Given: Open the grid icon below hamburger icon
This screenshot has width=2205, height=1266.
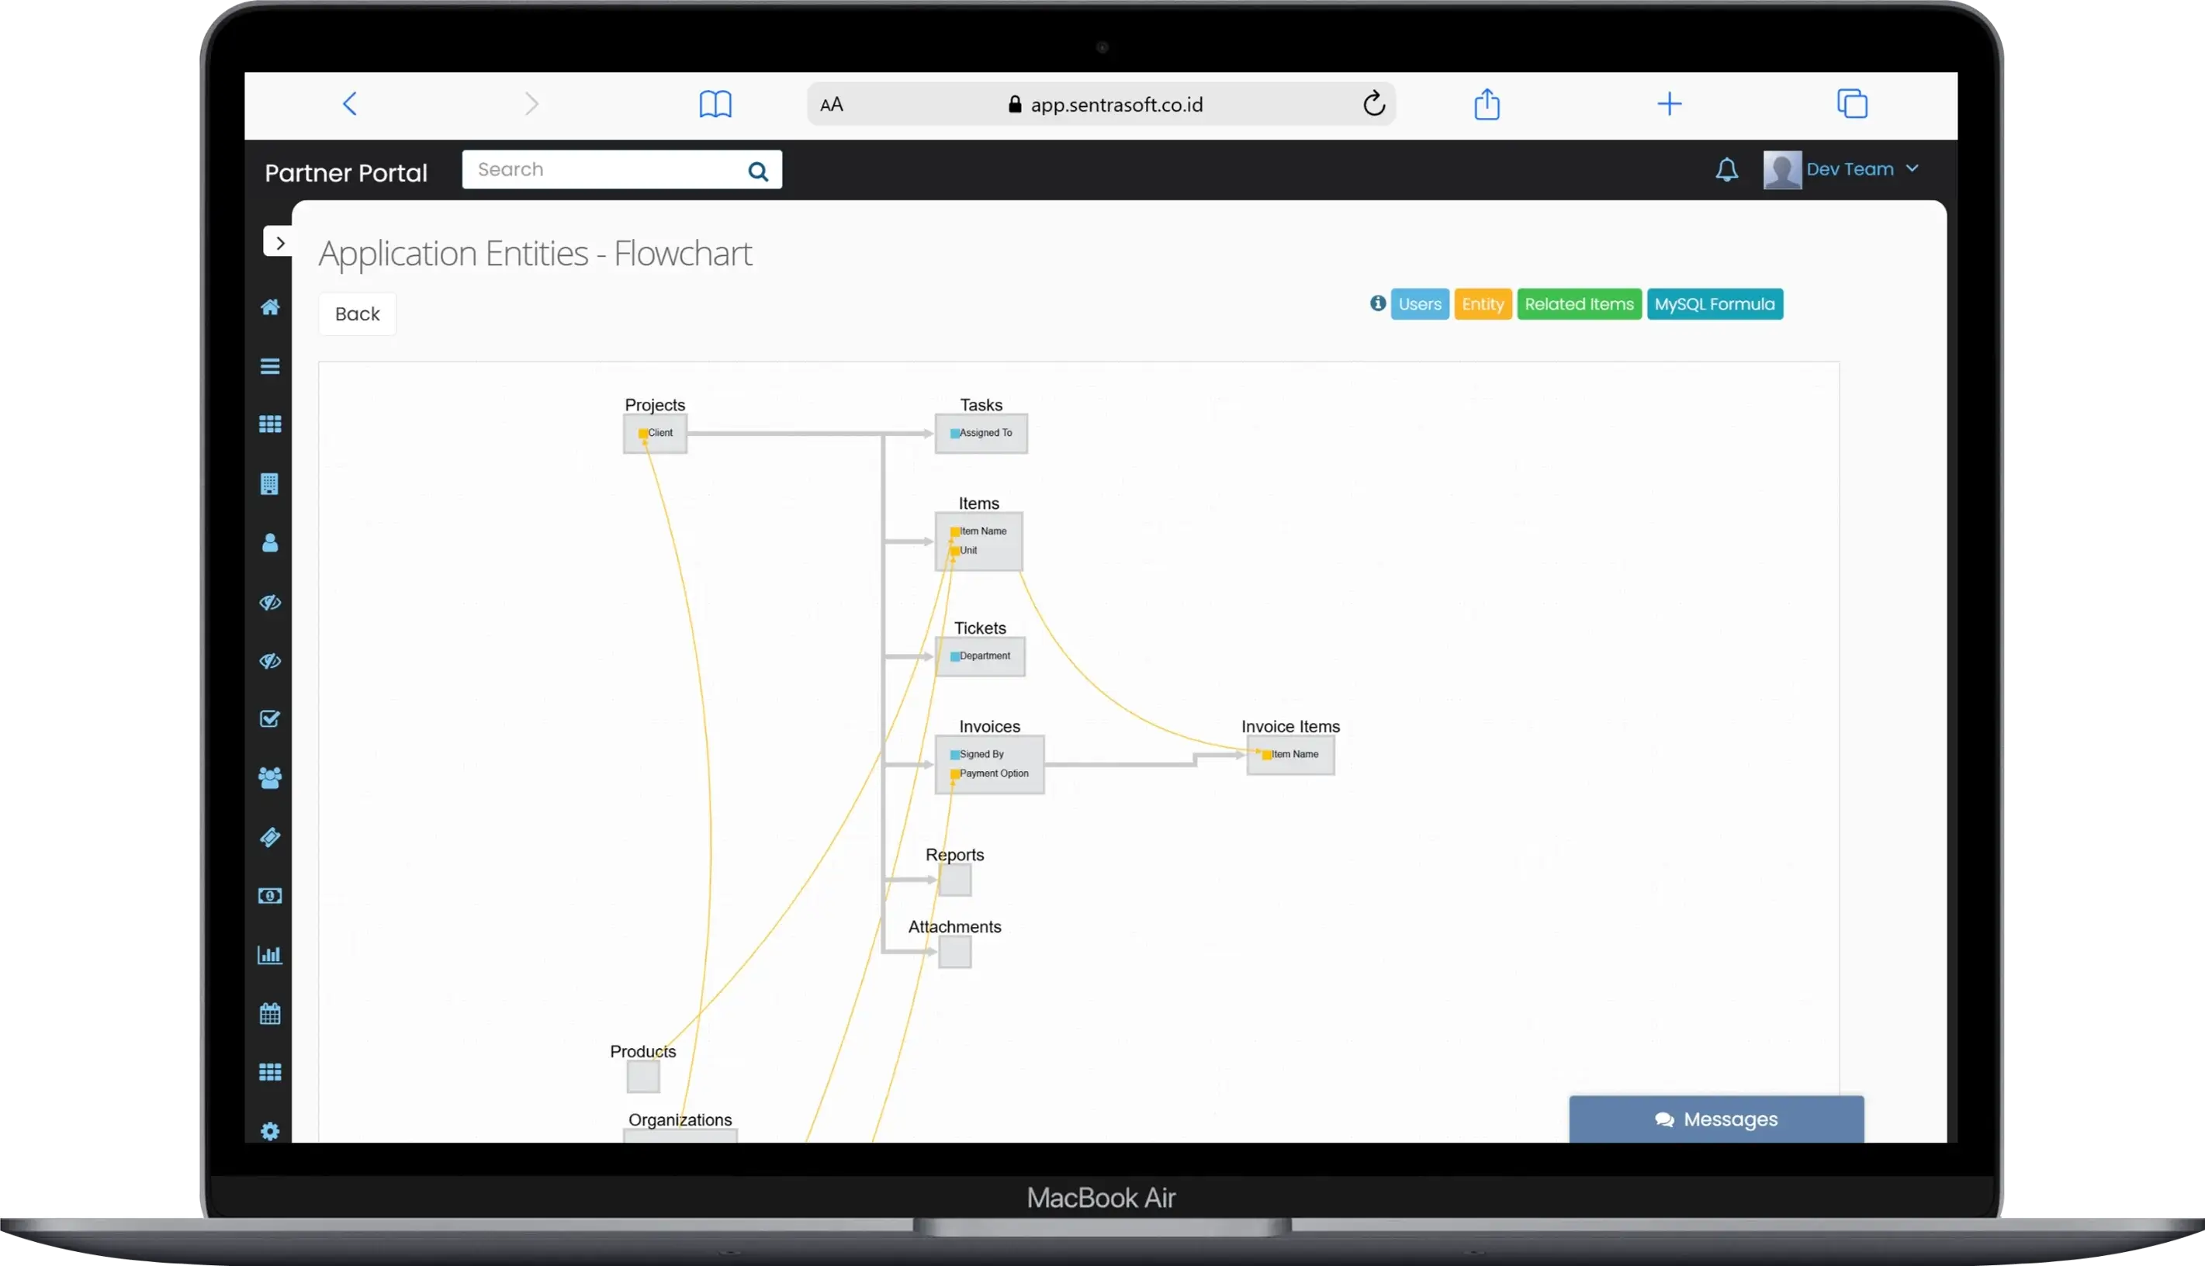Looking at the screenshot, I should click(x=271, y=424).
